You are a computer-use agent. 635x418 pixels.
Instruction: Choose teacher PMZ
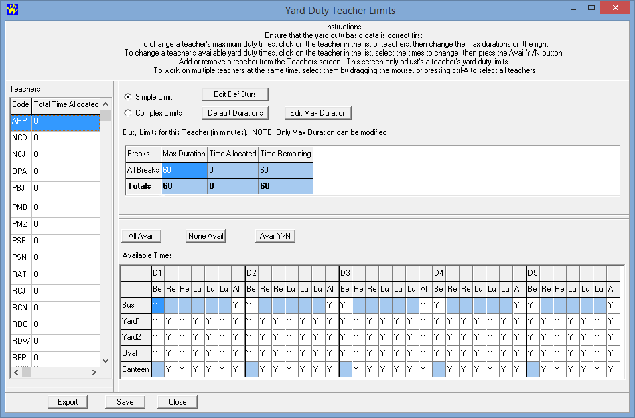tap(55, 225)
